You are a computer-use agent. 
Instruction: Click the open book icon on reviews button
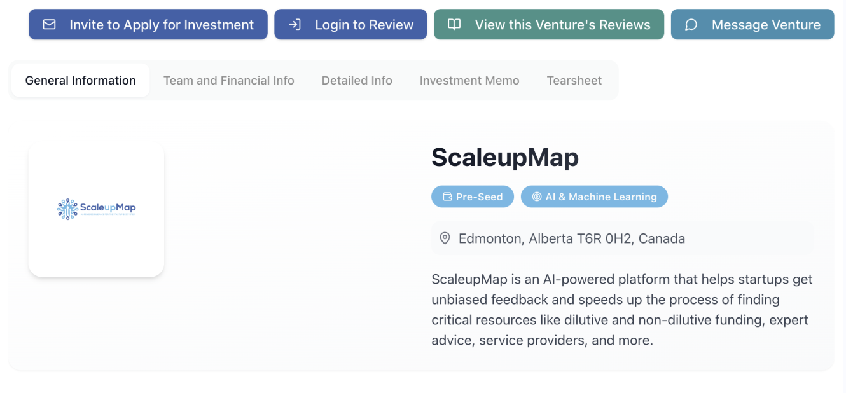coord(454,24)
